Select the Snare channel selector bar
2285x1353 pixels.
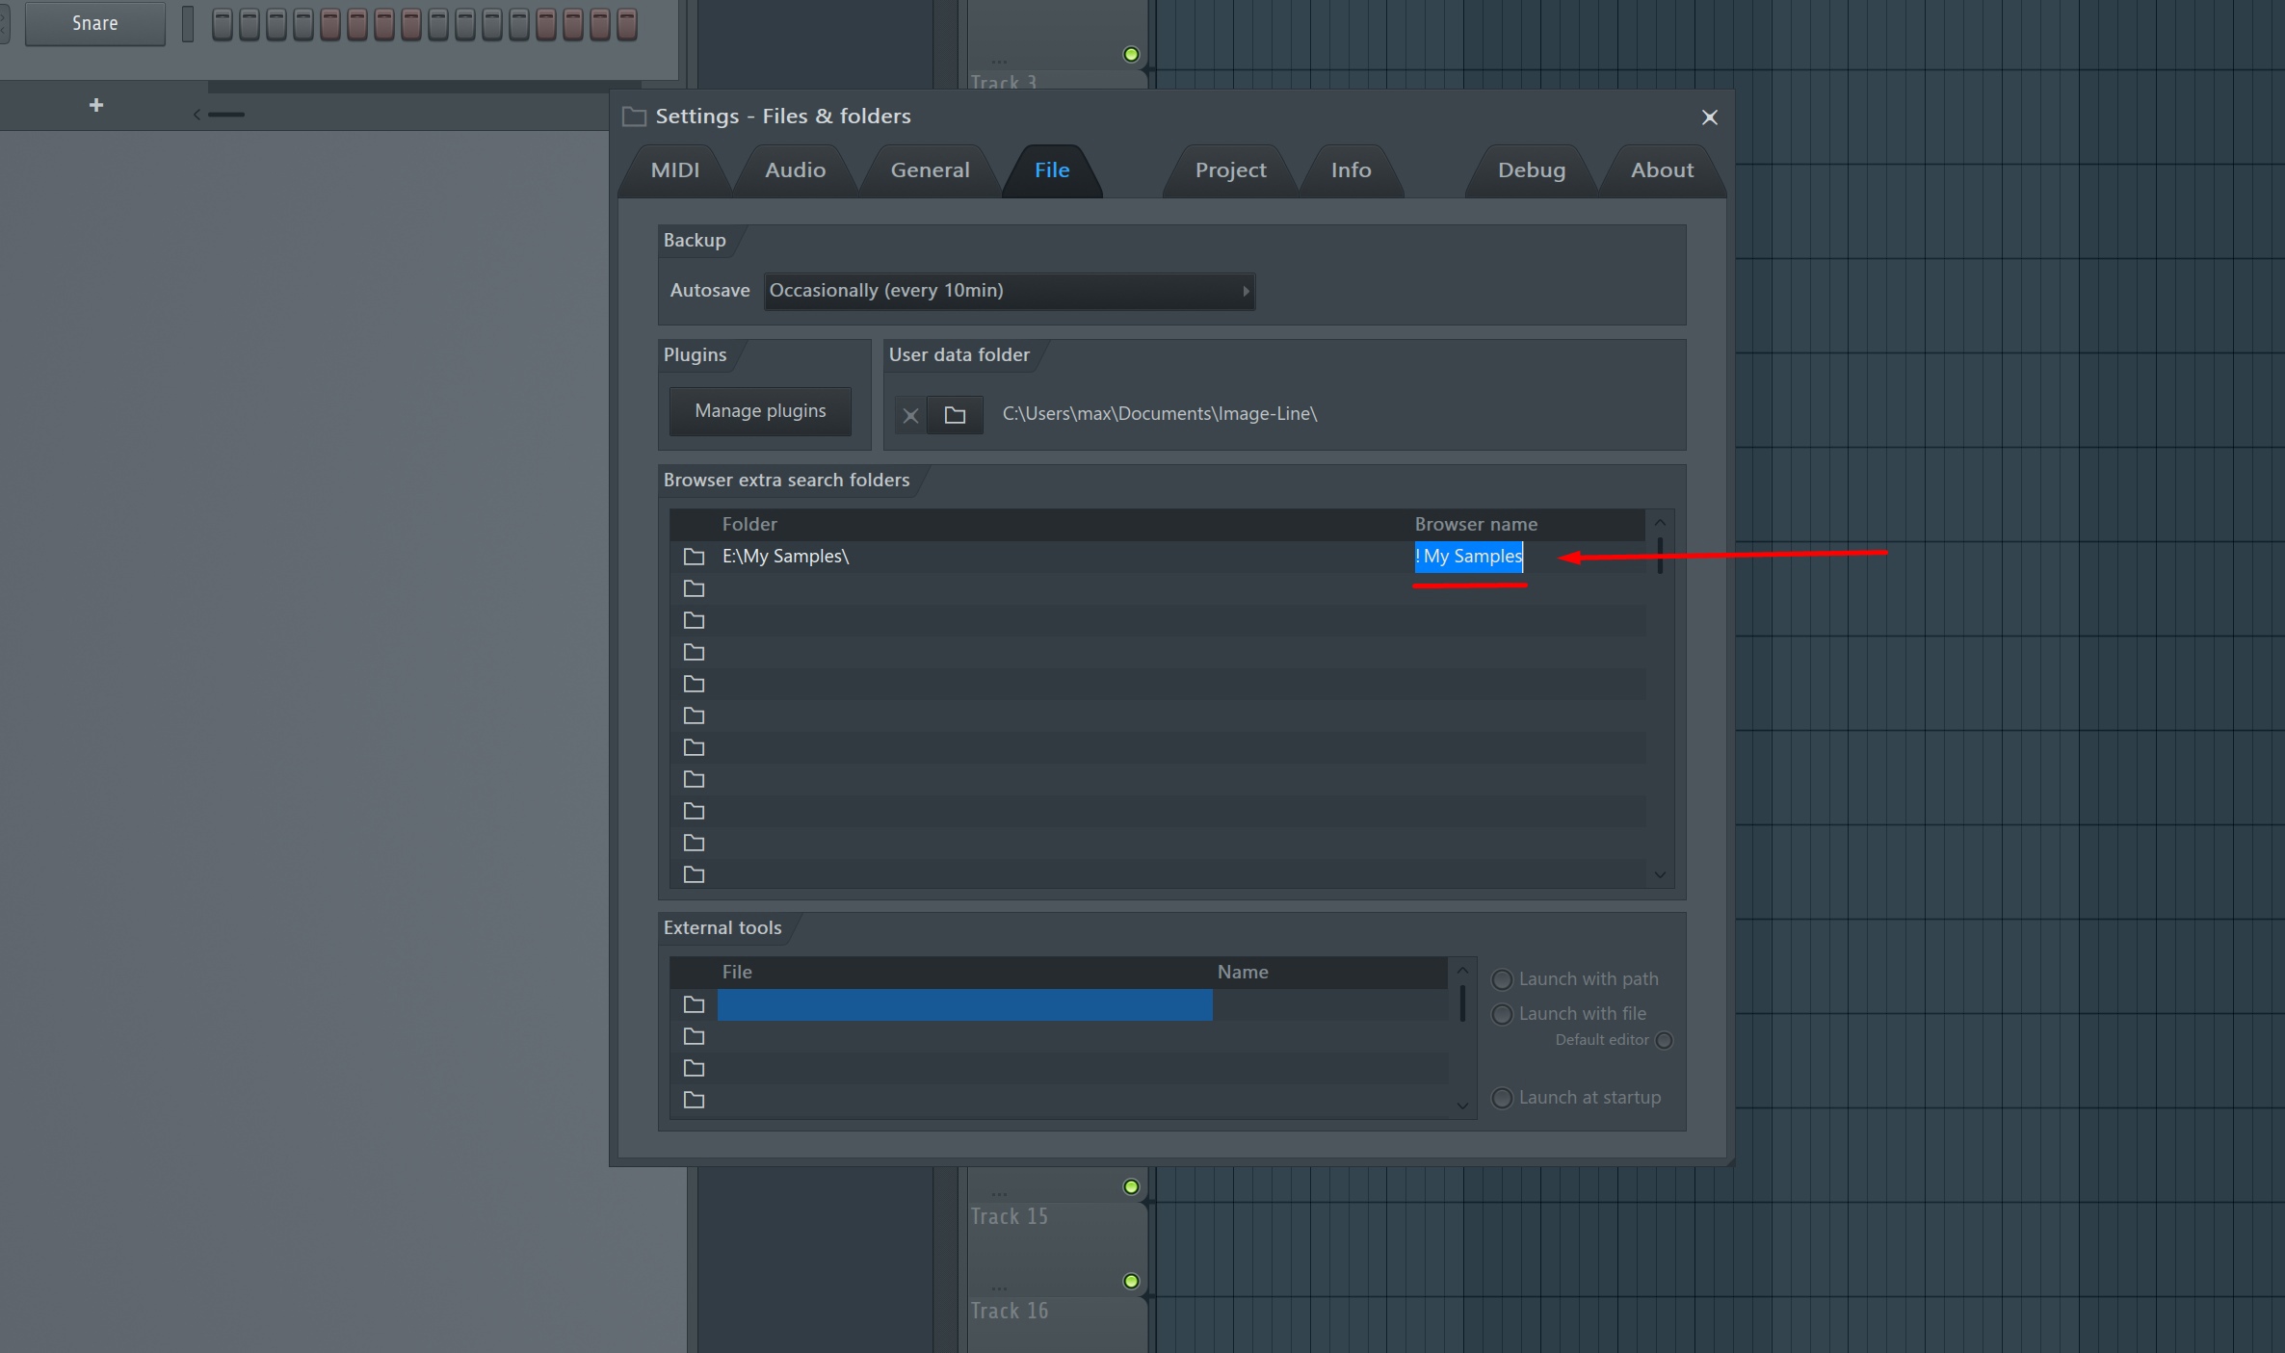[x=188, y=24]
